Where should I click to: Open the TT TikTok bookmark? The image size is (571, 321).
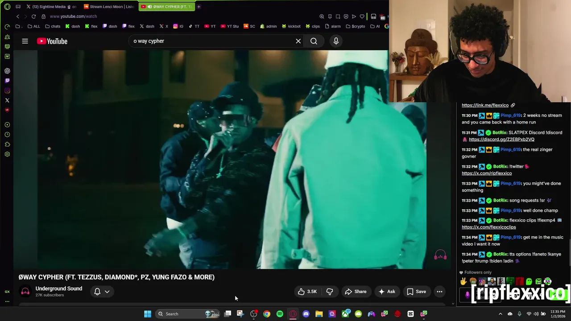click(x=194, y=26)
